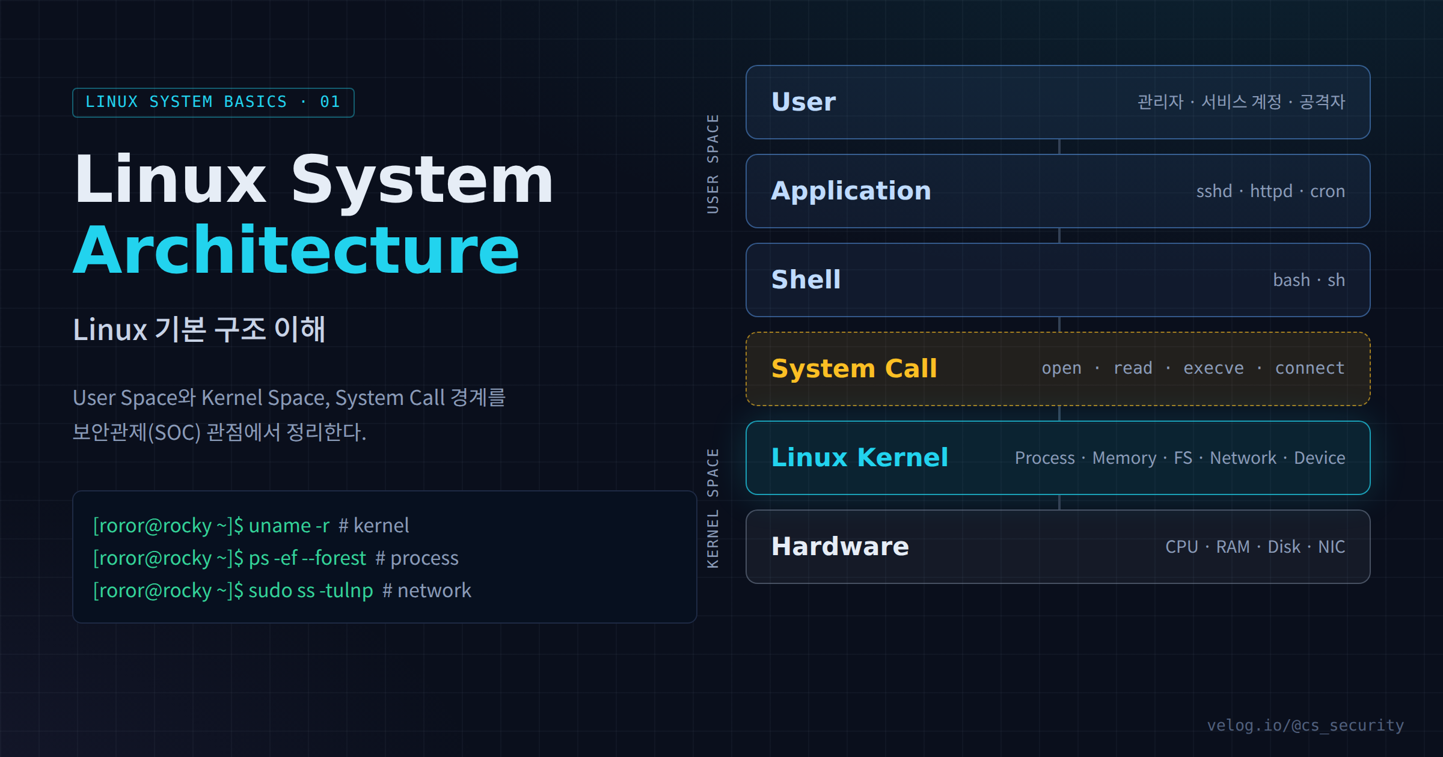Click the vertical 'USER SPACE' label

(713, 164)
